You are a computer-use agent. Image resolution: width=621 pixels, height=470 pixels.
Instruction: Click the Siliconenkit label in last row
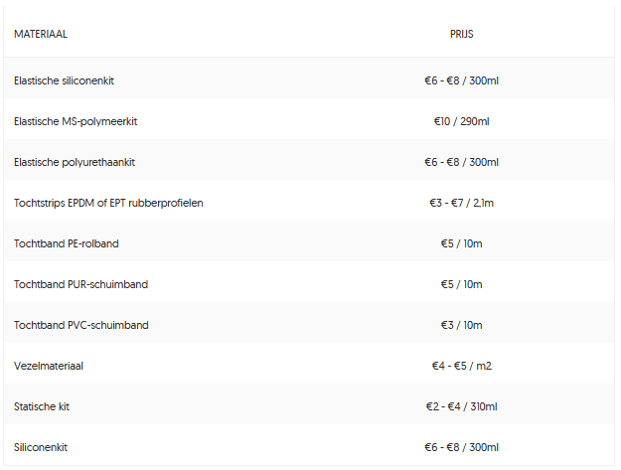(41, 447)
